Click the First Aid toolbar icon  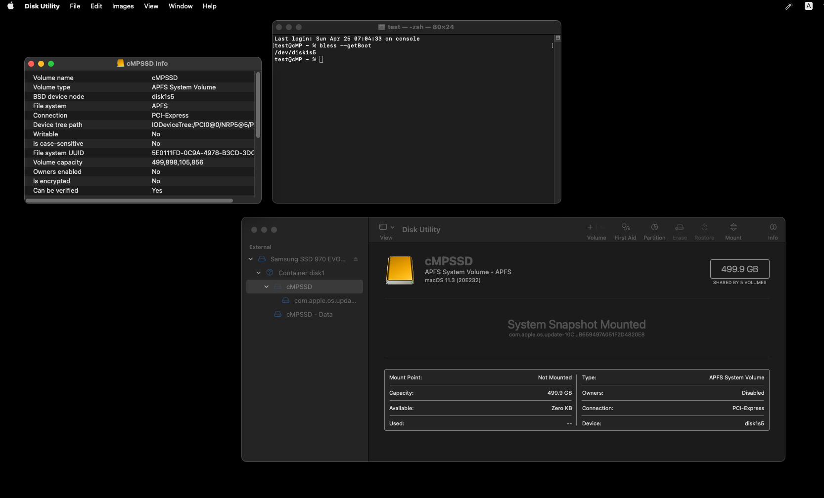pos(625,227)
